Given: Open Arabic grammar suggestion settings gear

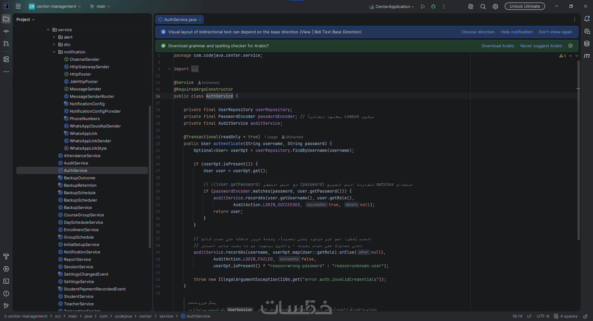Looking at the screenshot, I should [570, 46].
